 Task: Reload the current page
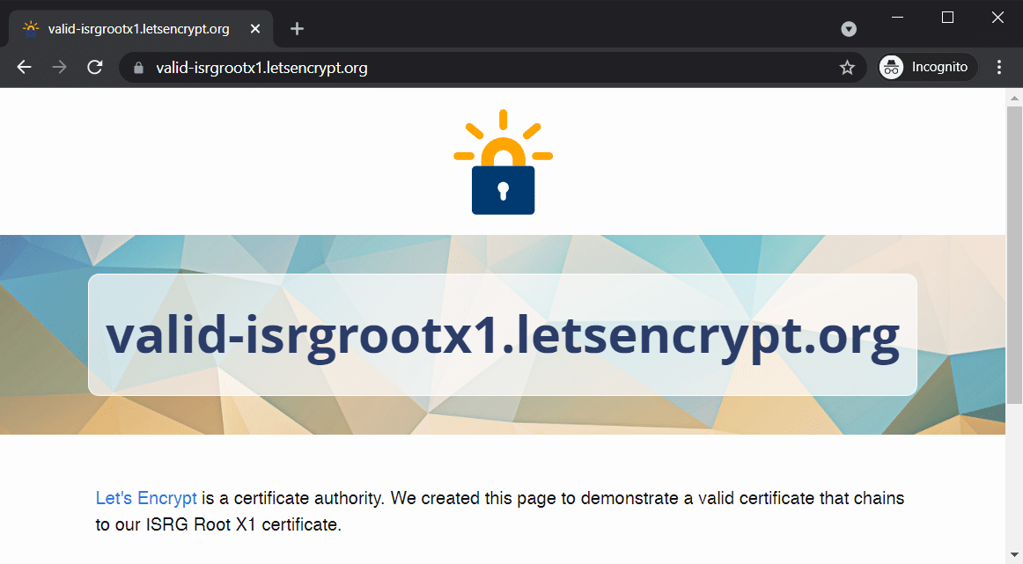coord(95,67)
